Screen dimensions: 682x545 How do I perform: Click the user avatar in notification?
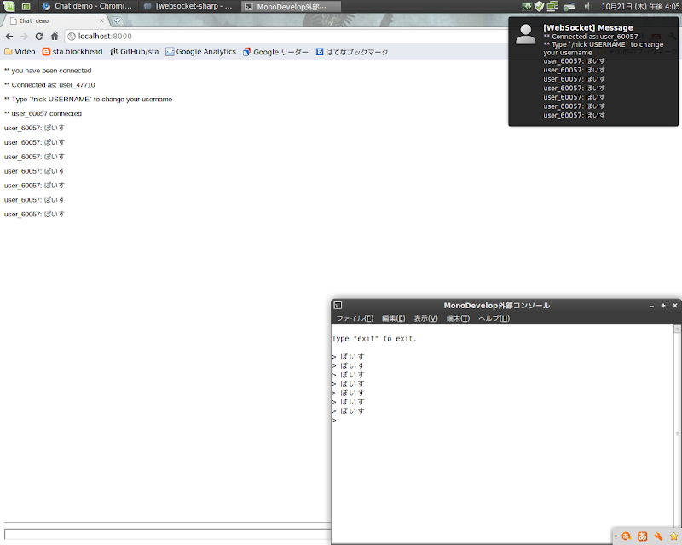(x=525, y=34)
